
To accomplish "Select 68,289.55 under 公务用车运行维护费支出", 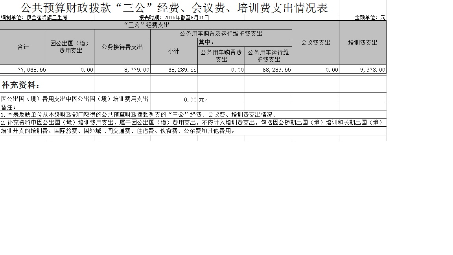I will [x=277, y=70].
